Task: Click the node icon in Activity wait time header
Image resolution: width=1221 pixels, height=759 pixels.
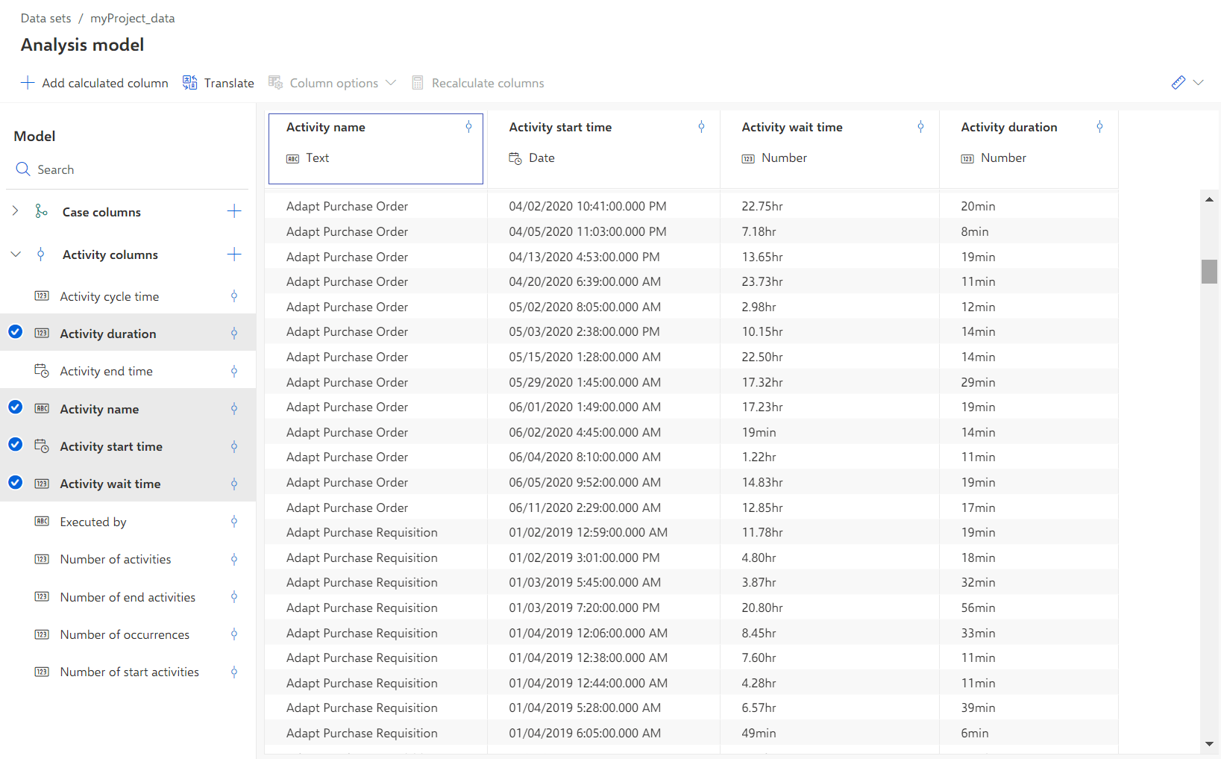Action: [x=920, y=127]
